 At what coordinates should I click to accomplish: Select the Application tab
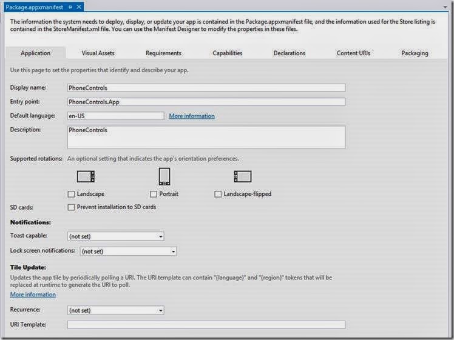pyautogui.click(x=36, y=53)
